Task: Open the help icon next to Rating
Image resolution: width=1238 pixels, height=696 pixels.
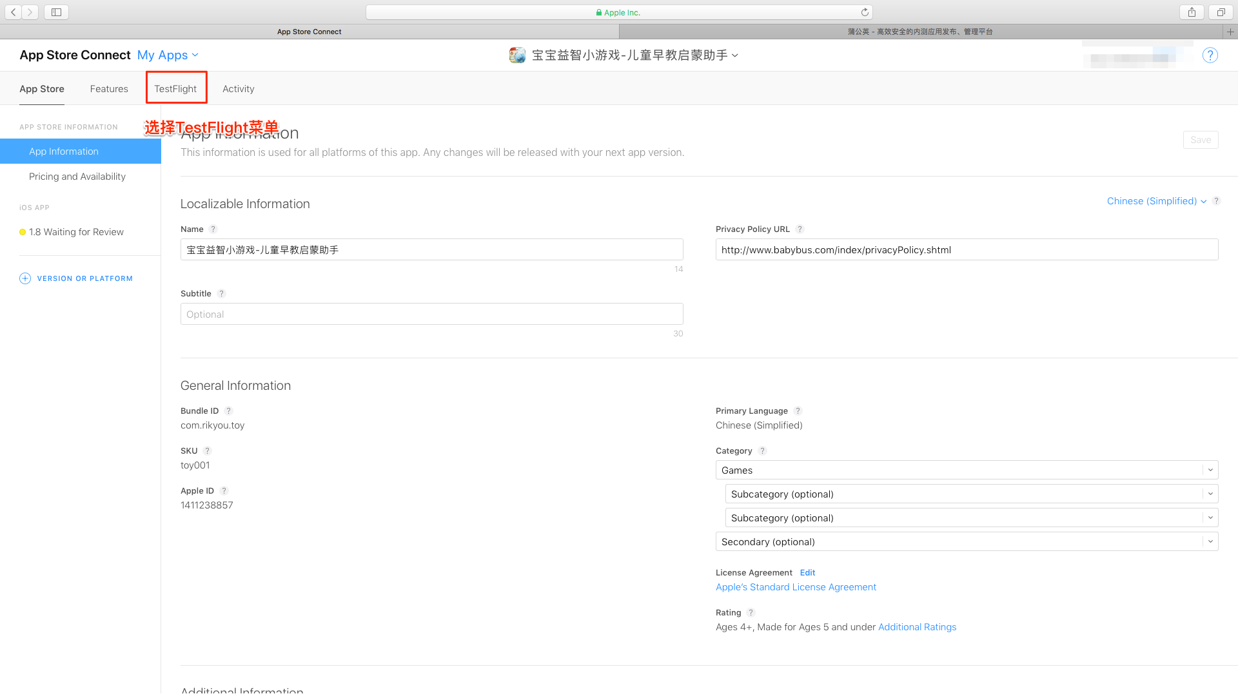Action: coord(751,613)
